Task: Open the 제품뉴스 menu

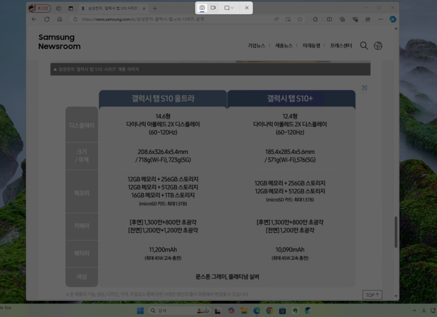Action: click(x=284, y=45)
